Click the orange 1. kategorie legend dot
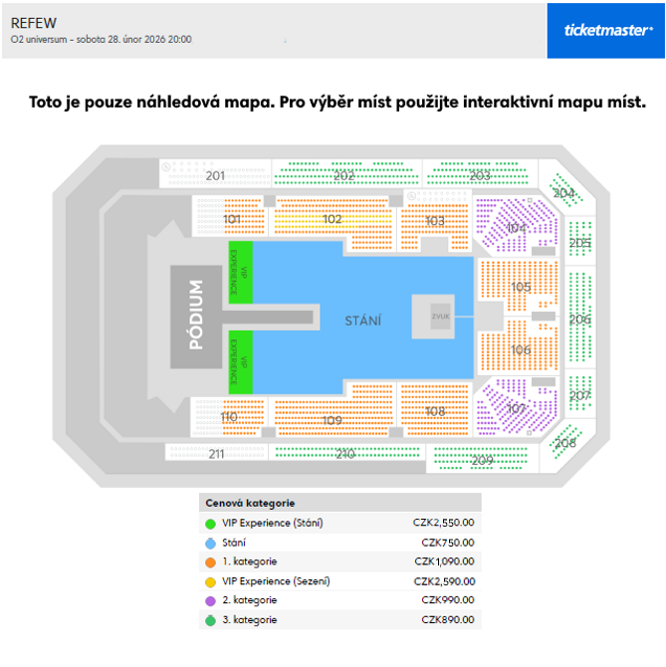Viewport: 666px width, 667px height. (x=210, y=561)
